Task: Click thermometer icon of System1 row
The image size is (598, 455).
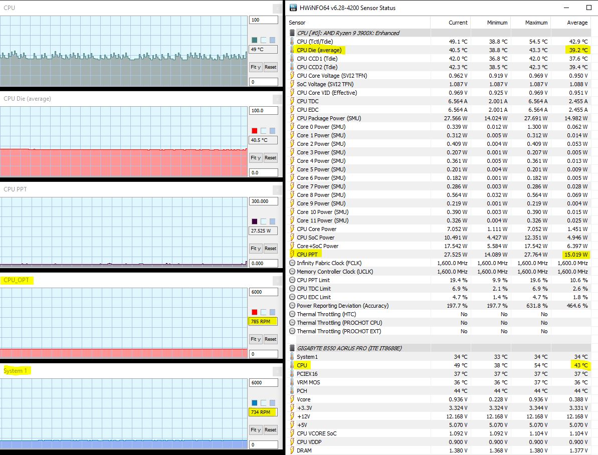Action: click(x=292, y=357)
